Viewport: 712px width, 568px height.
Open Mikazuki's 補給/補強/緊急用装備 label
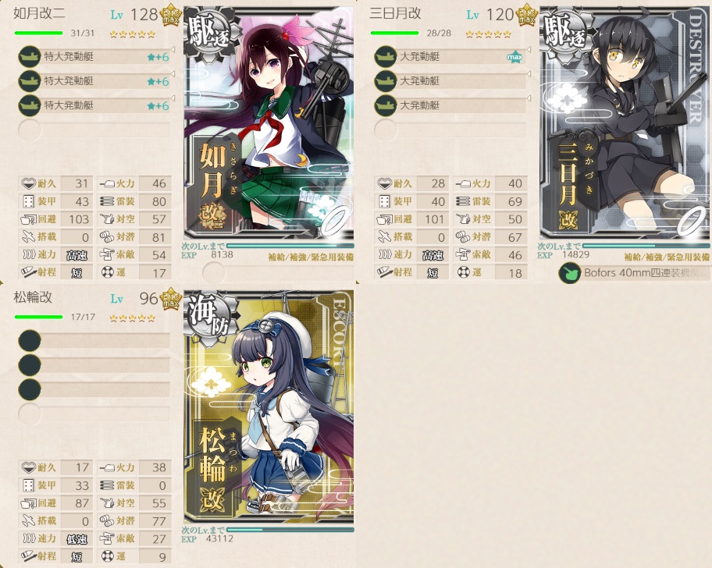tap(667, 257)
